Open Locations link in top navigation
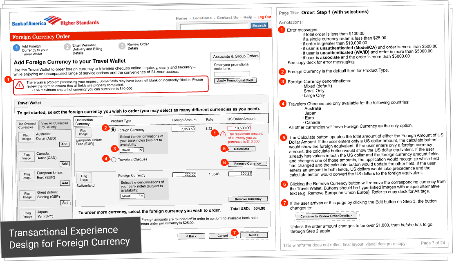 (202, 18)
